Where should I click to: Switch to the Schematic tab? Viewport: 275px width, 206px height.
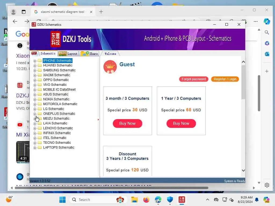coord(44,53)
